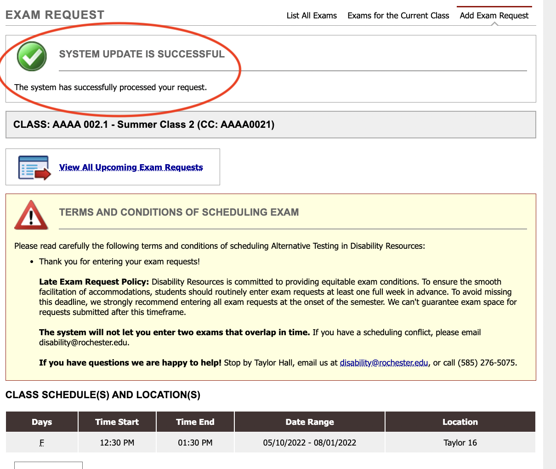
Task: Click the EXAM REQUEST page heading
Action: tap(55, 15)
